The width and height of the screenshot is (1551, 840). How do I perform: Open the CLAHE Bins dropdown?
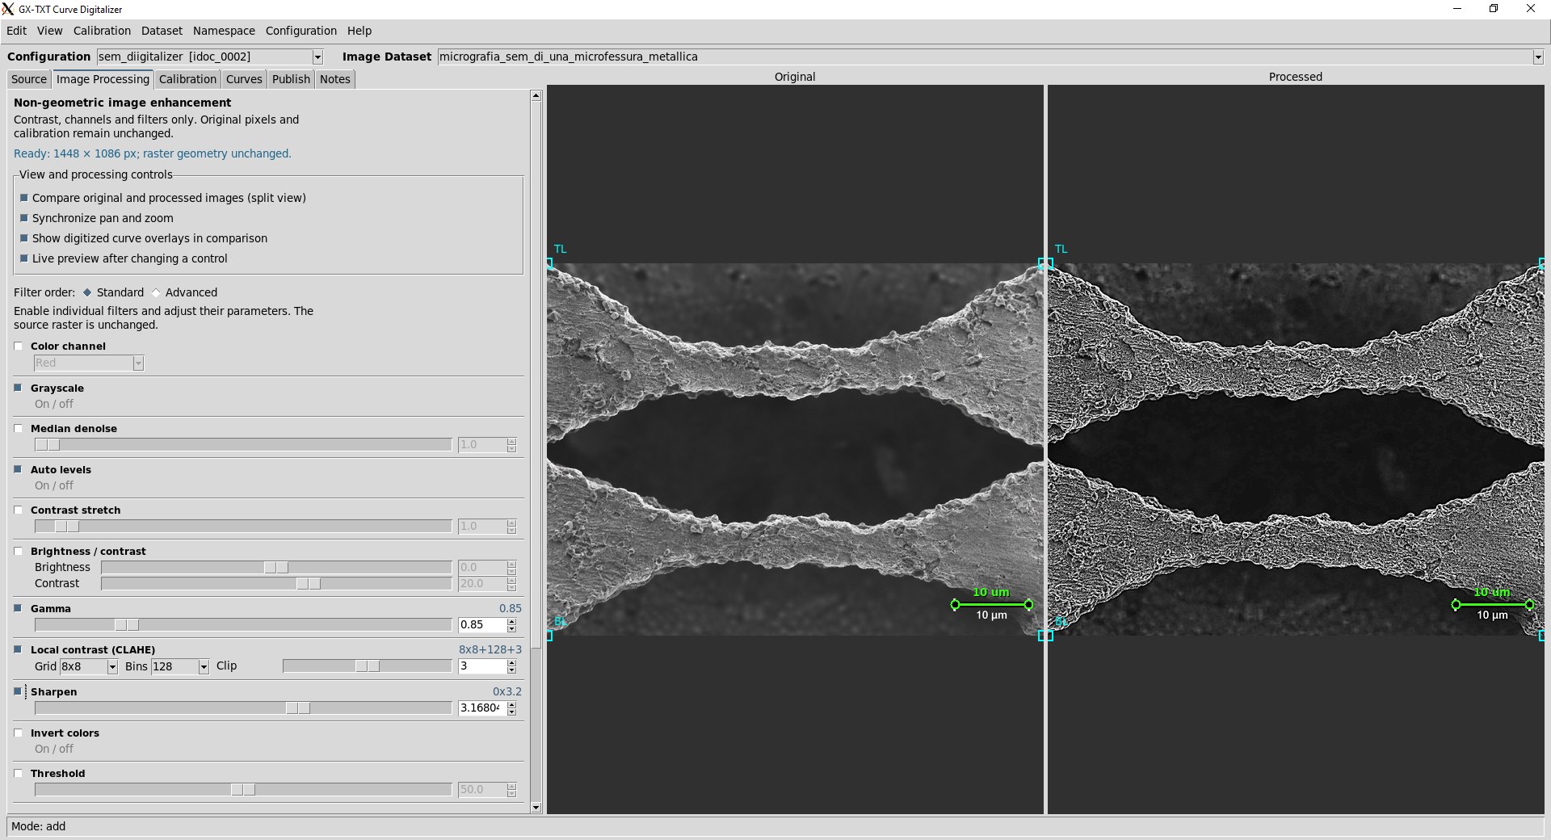click(x=204, y=666)
